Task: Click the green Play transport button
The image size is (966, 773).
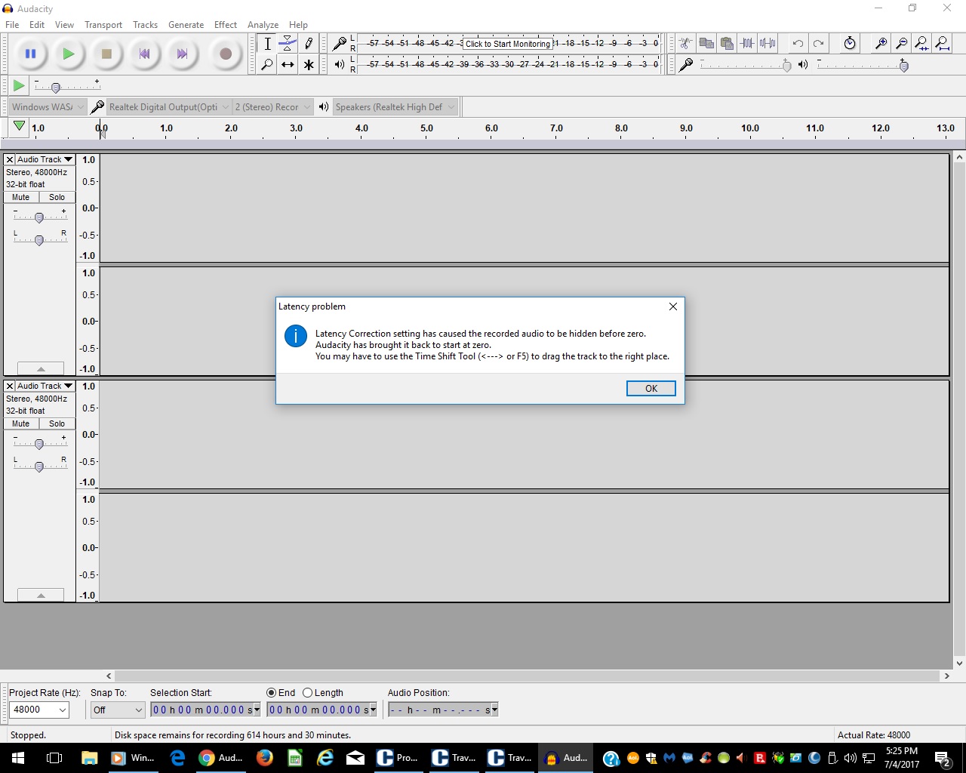Action: [x=69, y=54]
